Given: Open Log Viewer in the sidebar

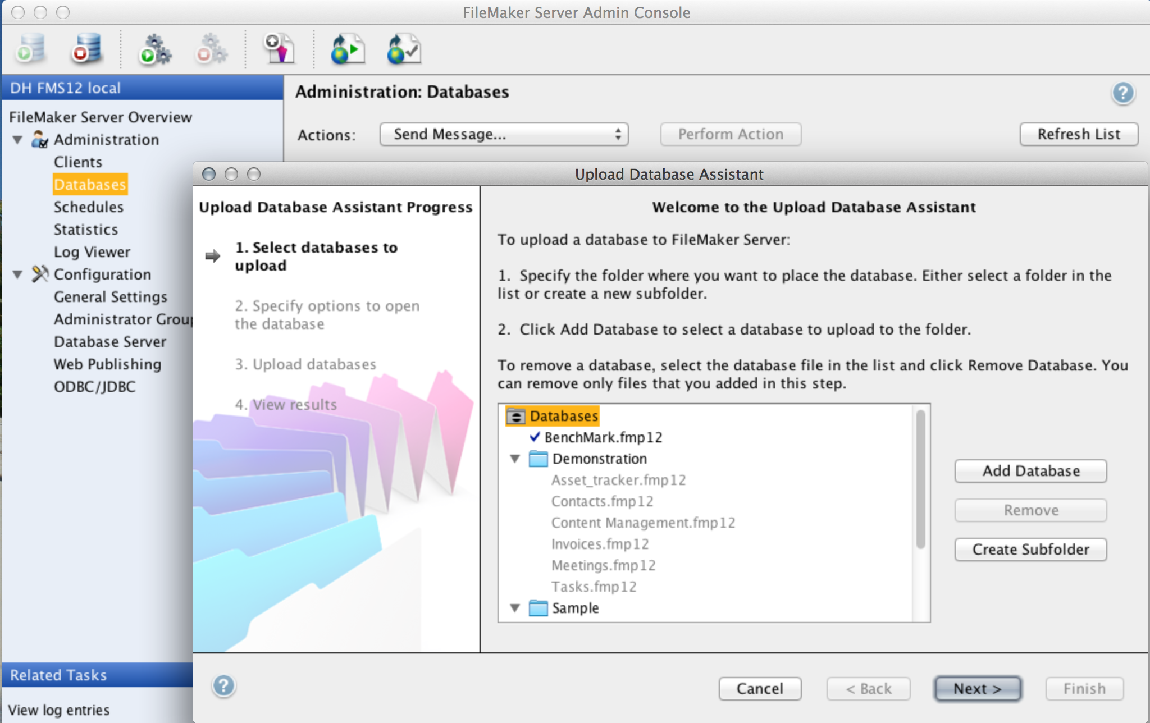Looking at the screenshot, I should coord(92,252).
